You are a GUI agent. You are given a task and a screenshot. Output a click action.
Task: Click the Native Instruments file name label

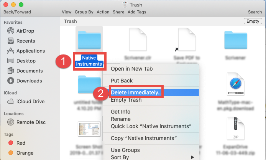click(89, 61)
